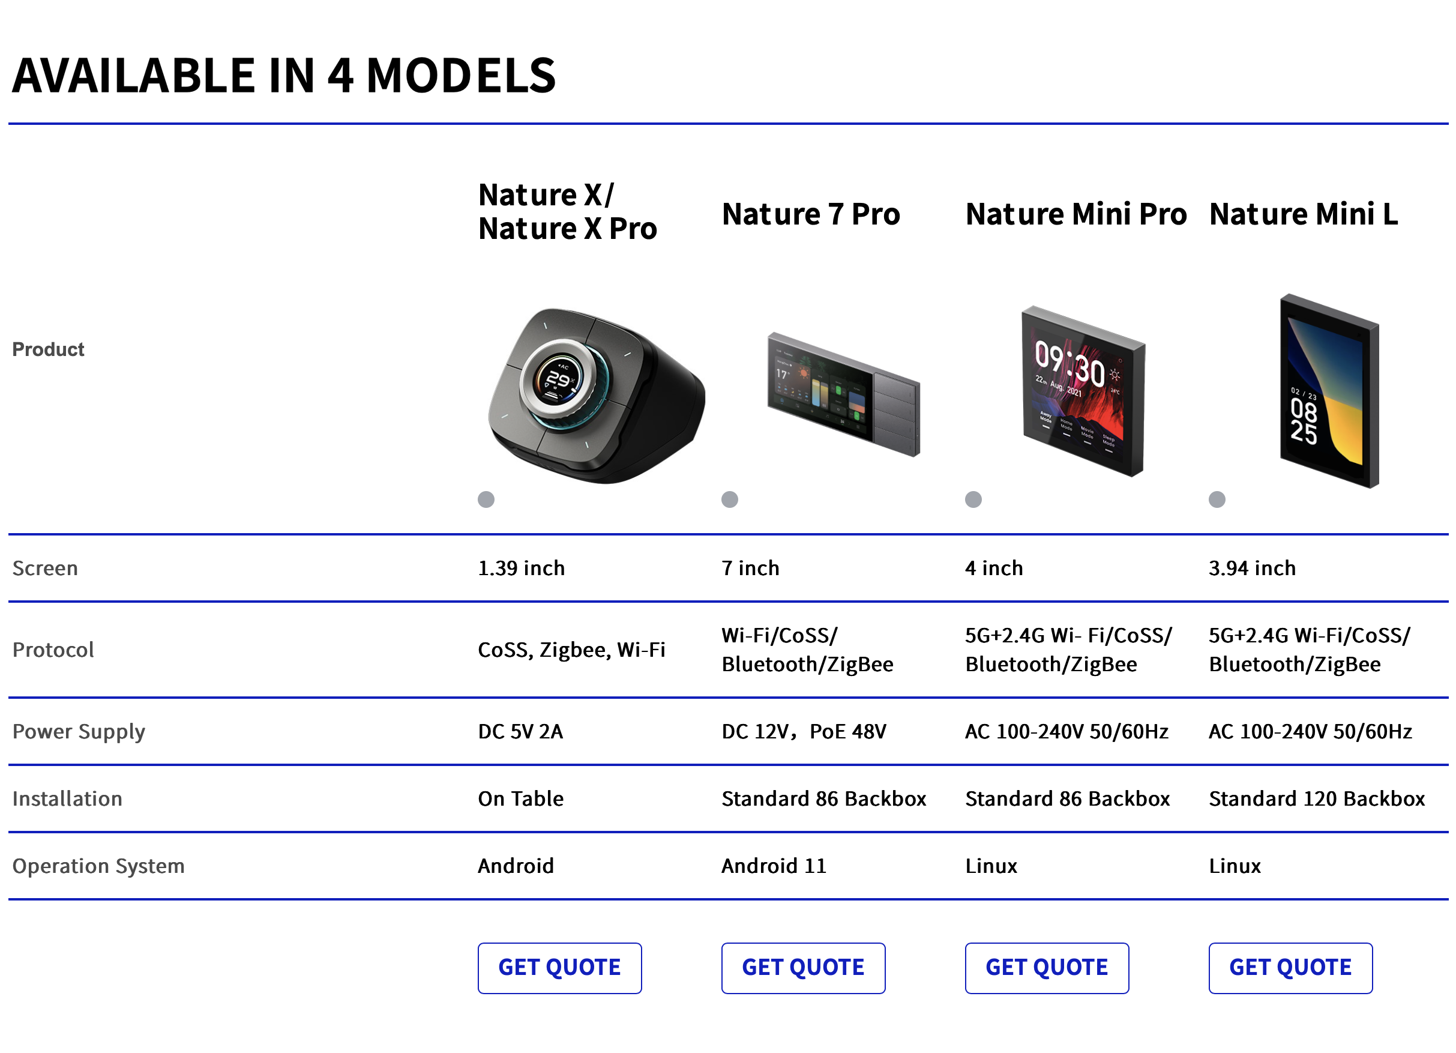Image resolution: width=1456 pixels, height=1053 pixels.
Task: Click the Power Supply row label
Action: (79, 731)
